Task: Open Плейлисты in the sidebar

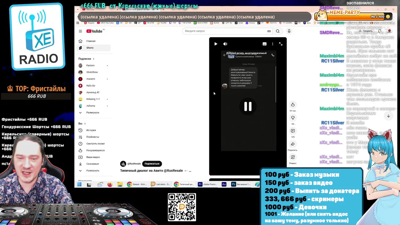Action: coord(94,137)
